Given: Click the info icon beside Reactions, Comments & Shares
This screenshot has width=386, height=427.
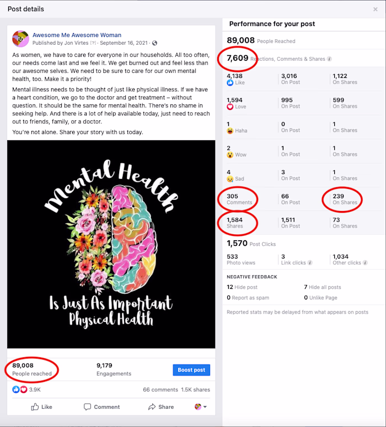Looking at the screenshot, I should pos(329,59).
